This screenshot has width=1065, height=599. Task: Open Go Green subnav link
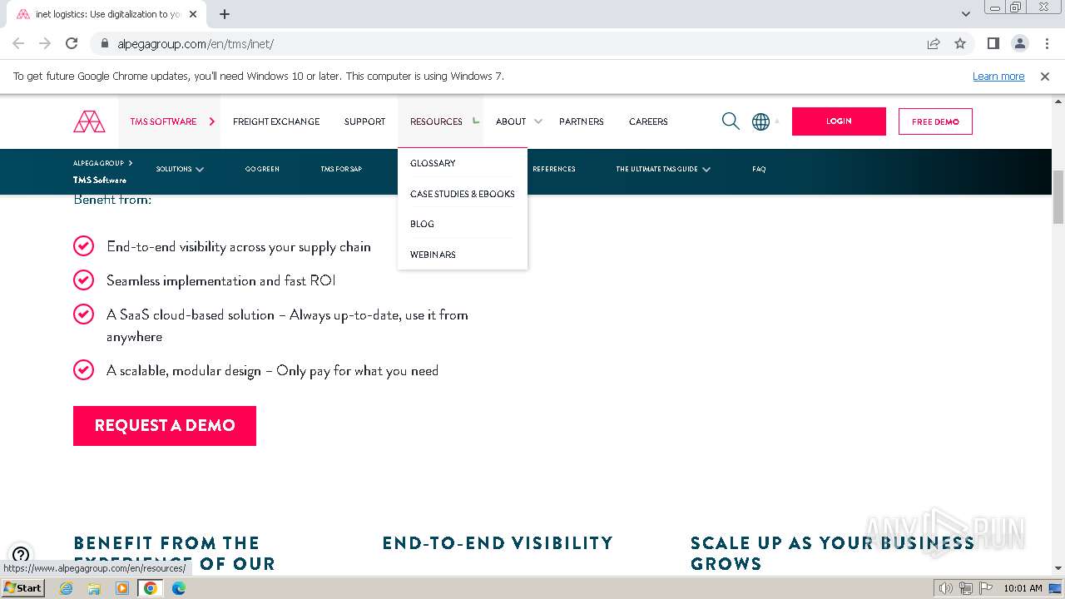[x=262, y=169]
